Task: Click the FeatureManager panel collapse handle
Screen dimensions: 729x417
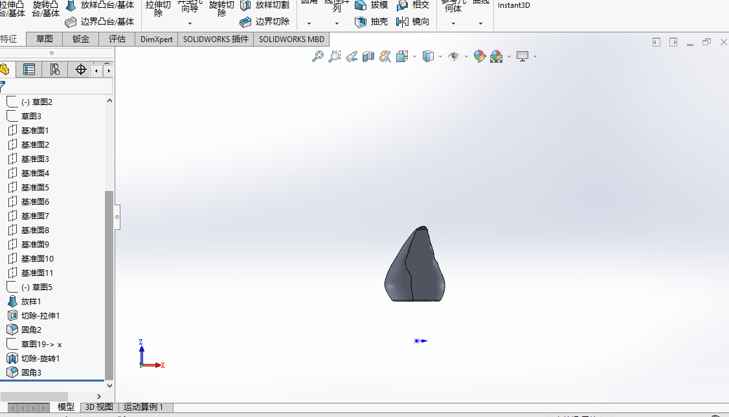Action: point(117,217)
